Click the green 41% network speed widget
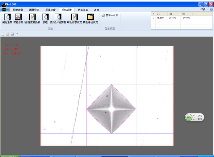The image size is (214, 157). pos(189,117)
